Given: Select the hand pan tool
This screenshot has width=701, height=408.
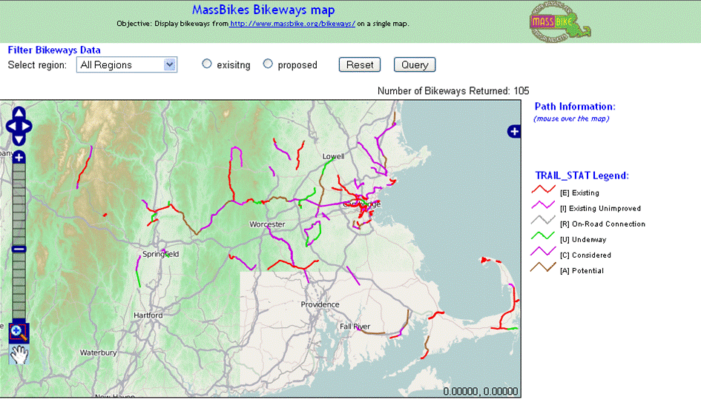Looking at the screenshot, I should [x=19, y=354].
